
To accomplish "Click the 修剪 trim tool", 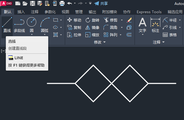I will 111,20.
